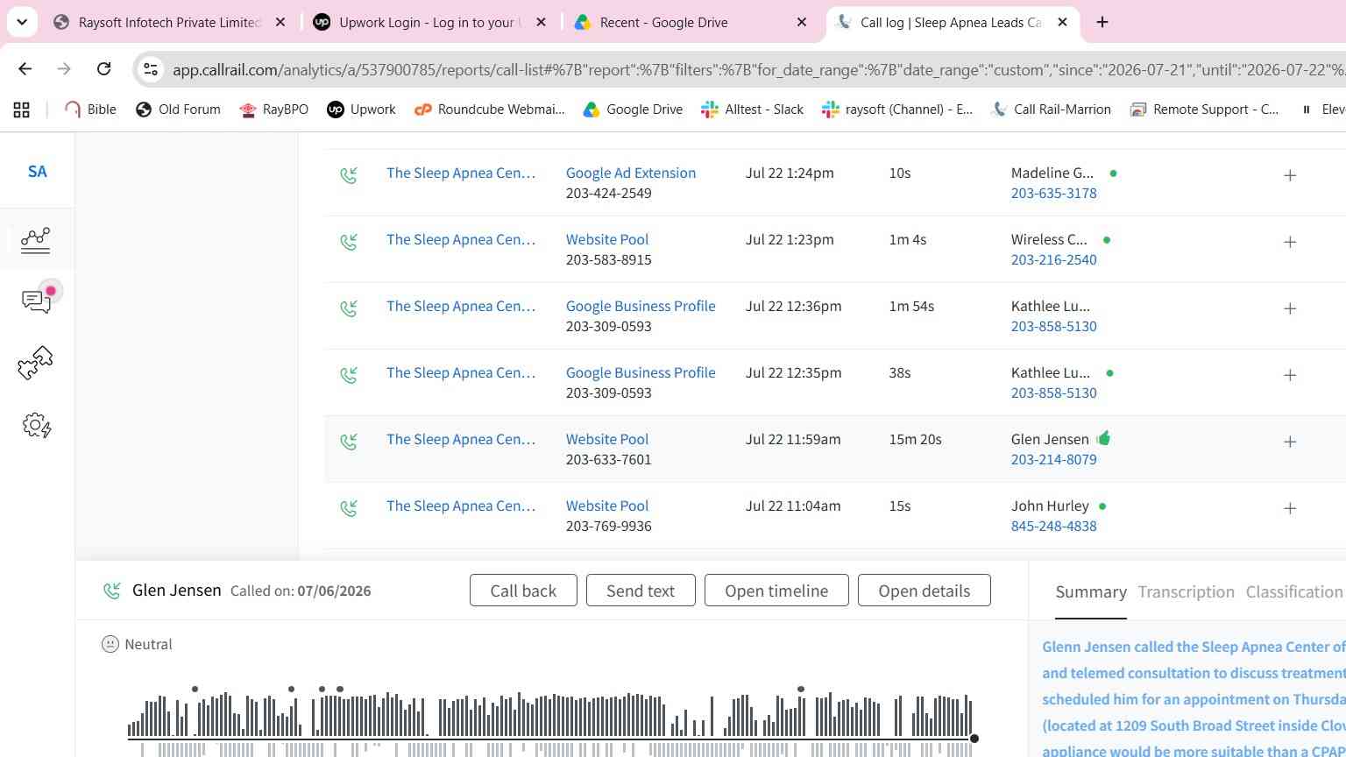This screenshot has height=757, width=1346.
Task: Click the playhead knob on call waveform
Action: [974, 739]
